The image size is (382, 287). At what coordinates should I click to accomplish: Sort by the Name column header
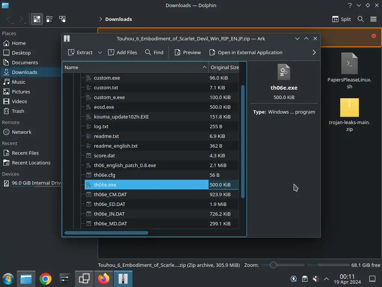click(135, 67)
